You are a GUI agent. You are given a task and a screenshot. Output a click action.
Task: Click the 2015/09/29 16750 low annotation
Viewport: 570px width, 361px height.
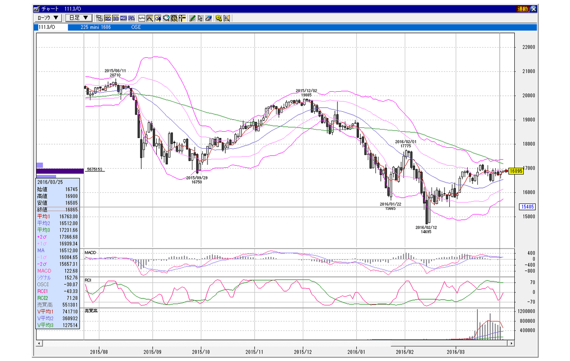click(x=197, y=179)
